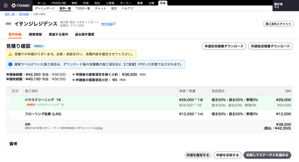Screen dimensions: 299x162
Task: Click the 申請後の提案項目小計 ¥0 line
Action: point(100,80)
